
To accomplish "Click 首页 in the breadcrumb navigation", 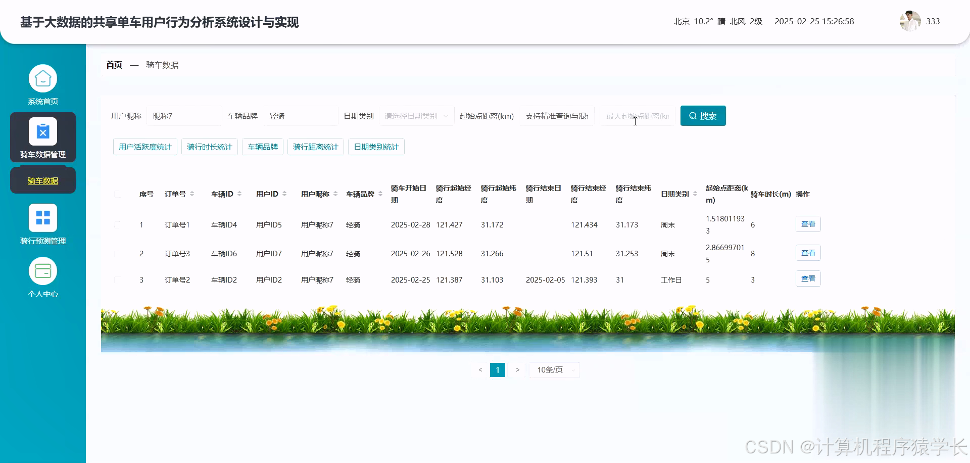I will [113, 65].
